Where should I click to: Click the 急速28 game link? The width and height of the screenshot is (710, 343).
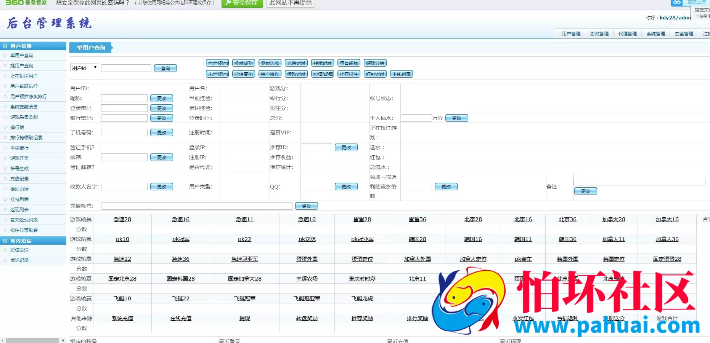tap(122, 219)
